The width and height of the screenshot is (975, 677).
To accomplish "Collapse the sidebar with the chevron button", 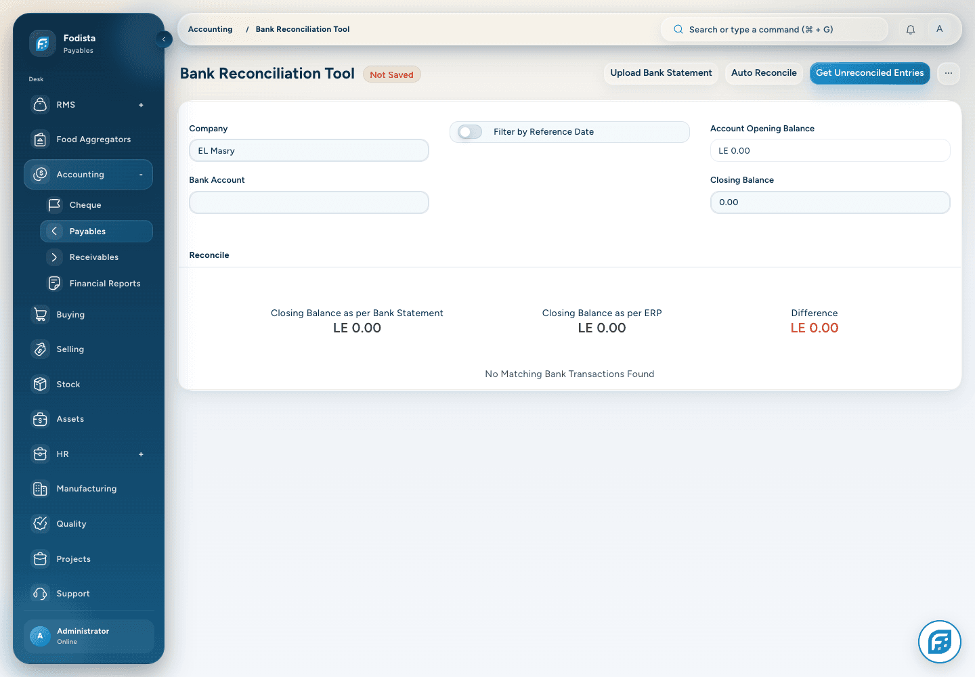I will click(164, 39).
